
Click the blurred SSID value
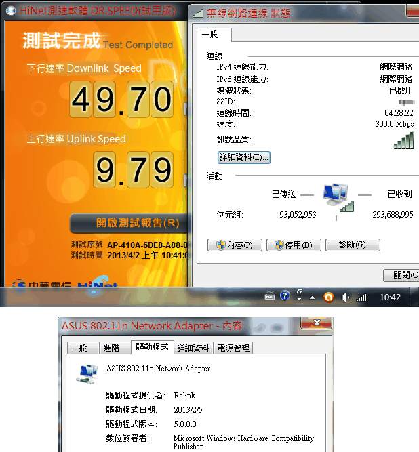click(x=406, y=102)
